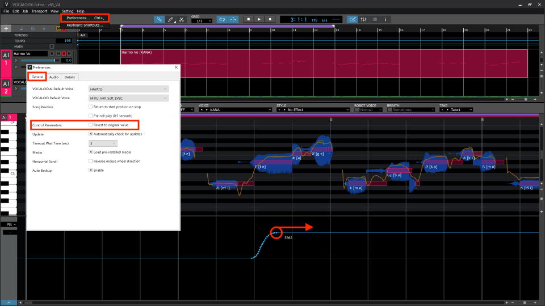This screenshot has height=306, width=545.
Task: Select the arrow pointer tool
Action: tap(159, 19)
